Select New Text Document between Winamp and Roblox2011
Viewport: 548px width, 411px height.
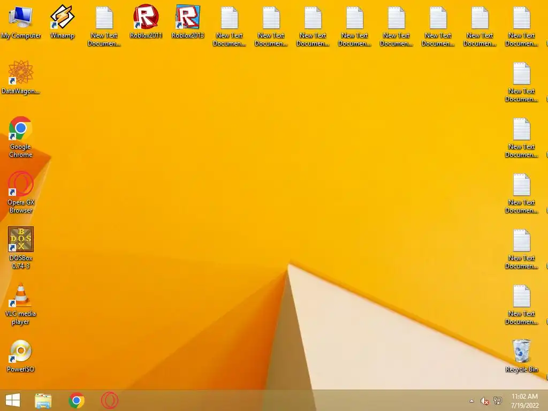click(x=104, y=27)
